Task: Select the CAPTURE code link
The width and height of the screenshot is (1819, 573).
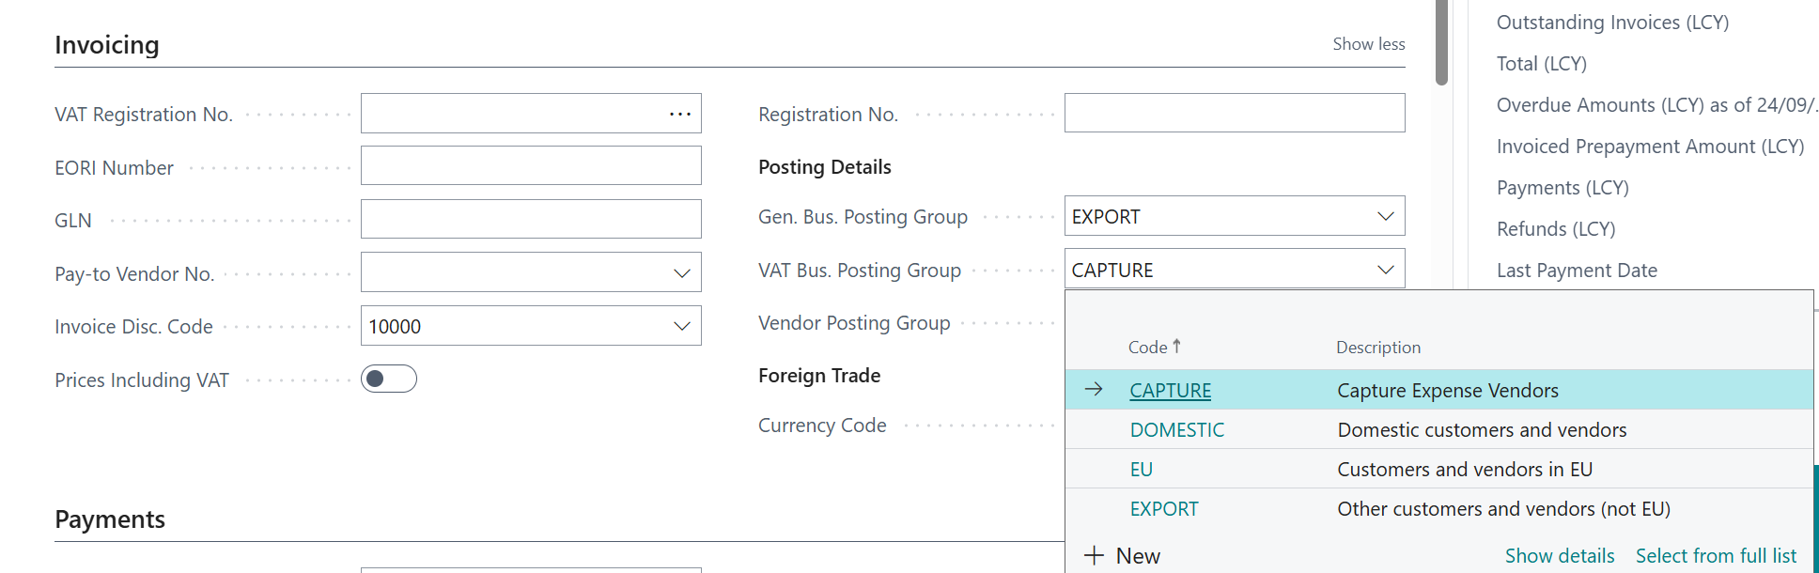Action: (x=1170, y=391)
